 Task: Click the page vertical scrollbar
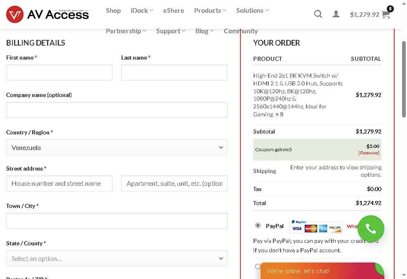[404, 79]
